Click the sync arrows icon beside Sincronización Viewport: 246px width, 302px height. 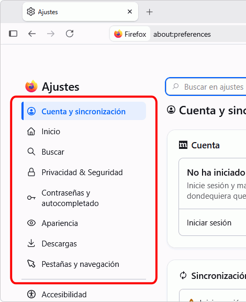183,275
